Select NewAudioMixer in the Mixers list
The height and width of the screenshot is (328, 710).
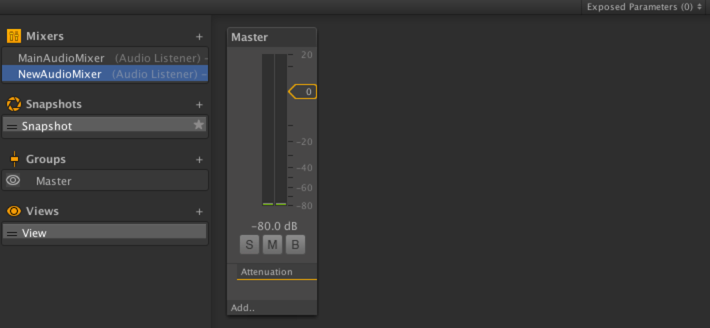point(105,74)
